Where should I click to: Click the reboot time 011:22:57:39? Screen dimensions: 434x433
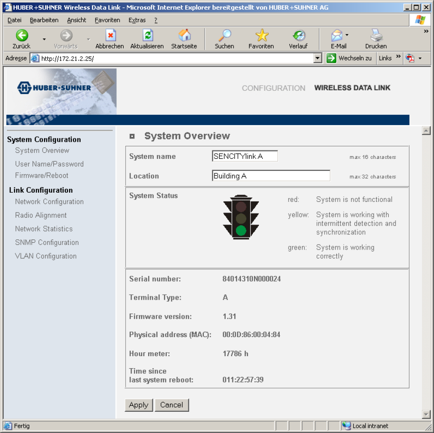[x=243, y=380]
